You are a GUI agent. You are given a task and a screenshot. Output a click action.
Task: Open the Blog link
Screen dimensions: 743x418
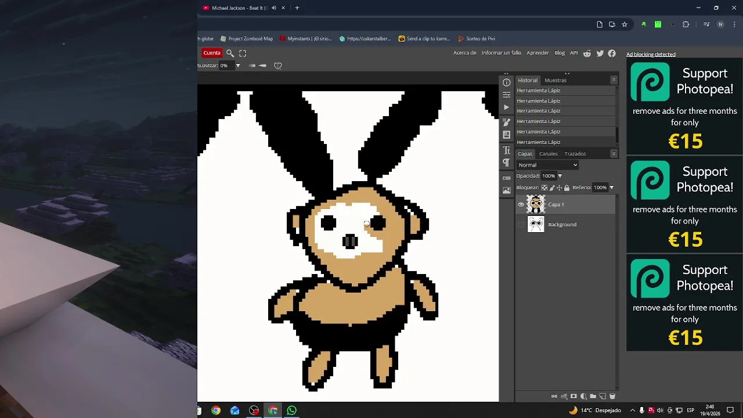tap(560, 53)
